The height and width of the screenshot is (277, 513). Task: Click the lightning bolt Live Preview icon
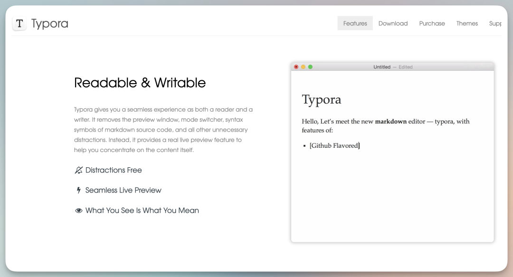tap(79, 191)
